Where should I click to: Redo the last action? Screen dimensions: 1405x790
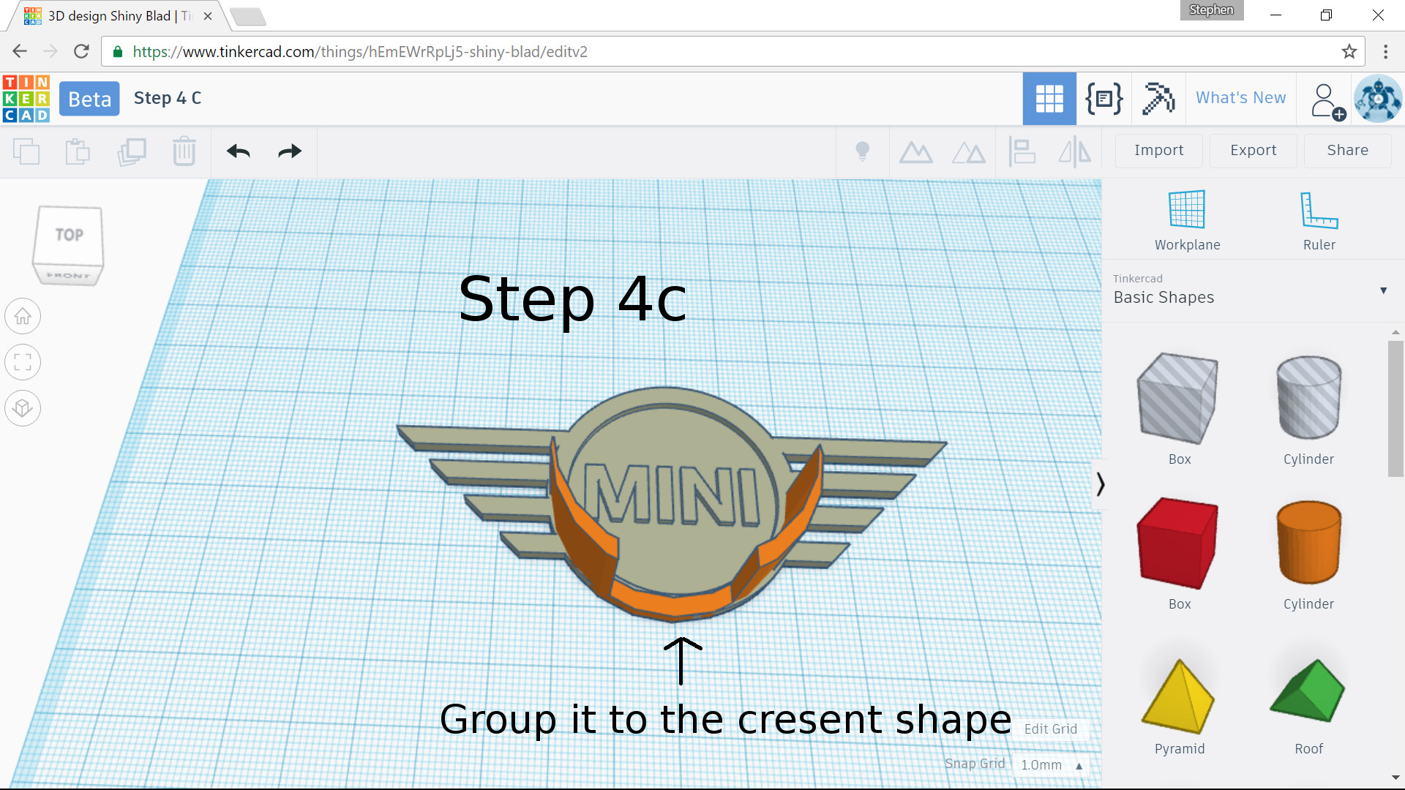point(290,151)
